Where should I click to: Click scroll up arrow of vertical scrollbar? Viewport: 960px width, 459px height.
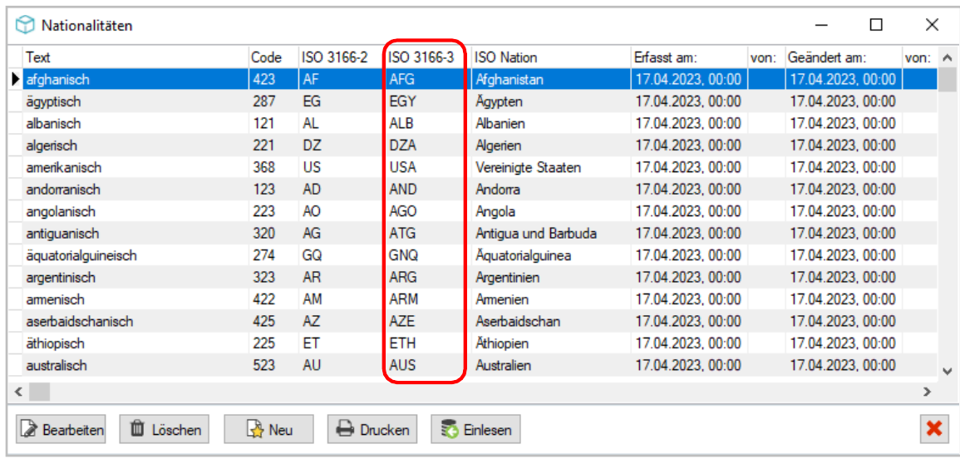pos(947,57)
